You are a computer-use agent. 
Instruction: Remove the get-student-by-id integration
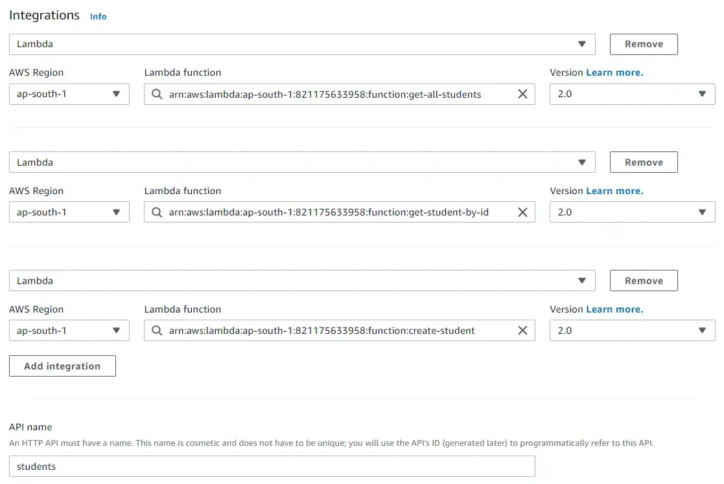point(643,162)
